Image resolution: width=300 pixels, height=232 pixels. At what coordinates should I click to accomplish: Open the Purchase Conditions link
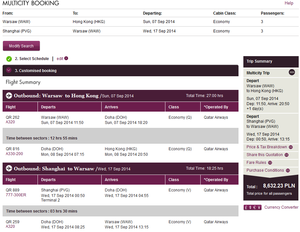pos(265,170)
